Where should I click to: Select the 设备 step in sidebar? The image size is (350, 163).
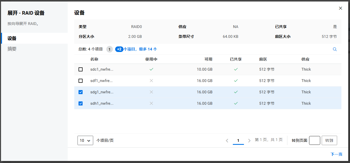point(12,38)
